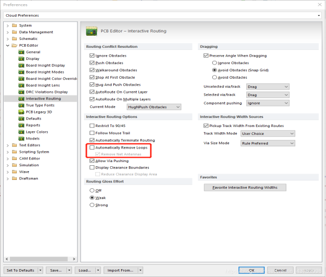Select Strong routing gloss effort
326x277 pixels.
(x=92, y=205)
